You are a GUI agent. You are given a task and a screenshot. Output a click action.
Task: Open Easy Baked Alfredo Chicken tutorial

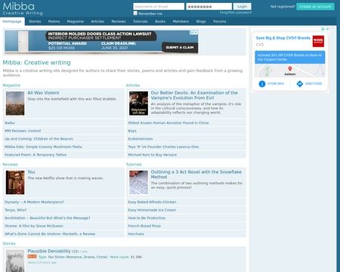152,202
